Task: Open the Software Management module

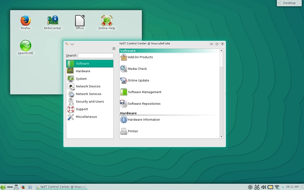Action: tap(141, 92)
